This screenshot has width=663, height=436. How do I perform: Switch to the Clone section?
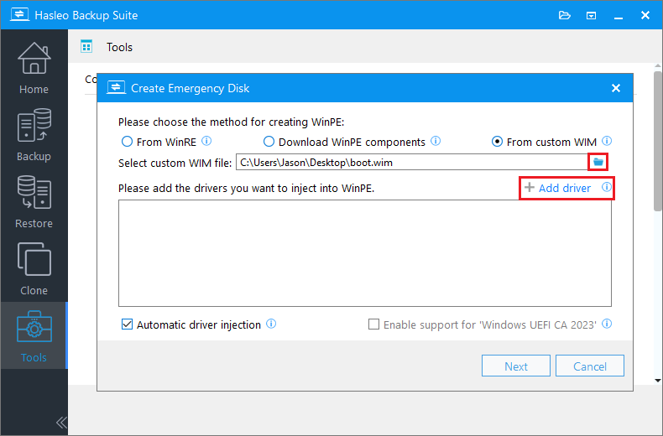(x=34, y=268)
